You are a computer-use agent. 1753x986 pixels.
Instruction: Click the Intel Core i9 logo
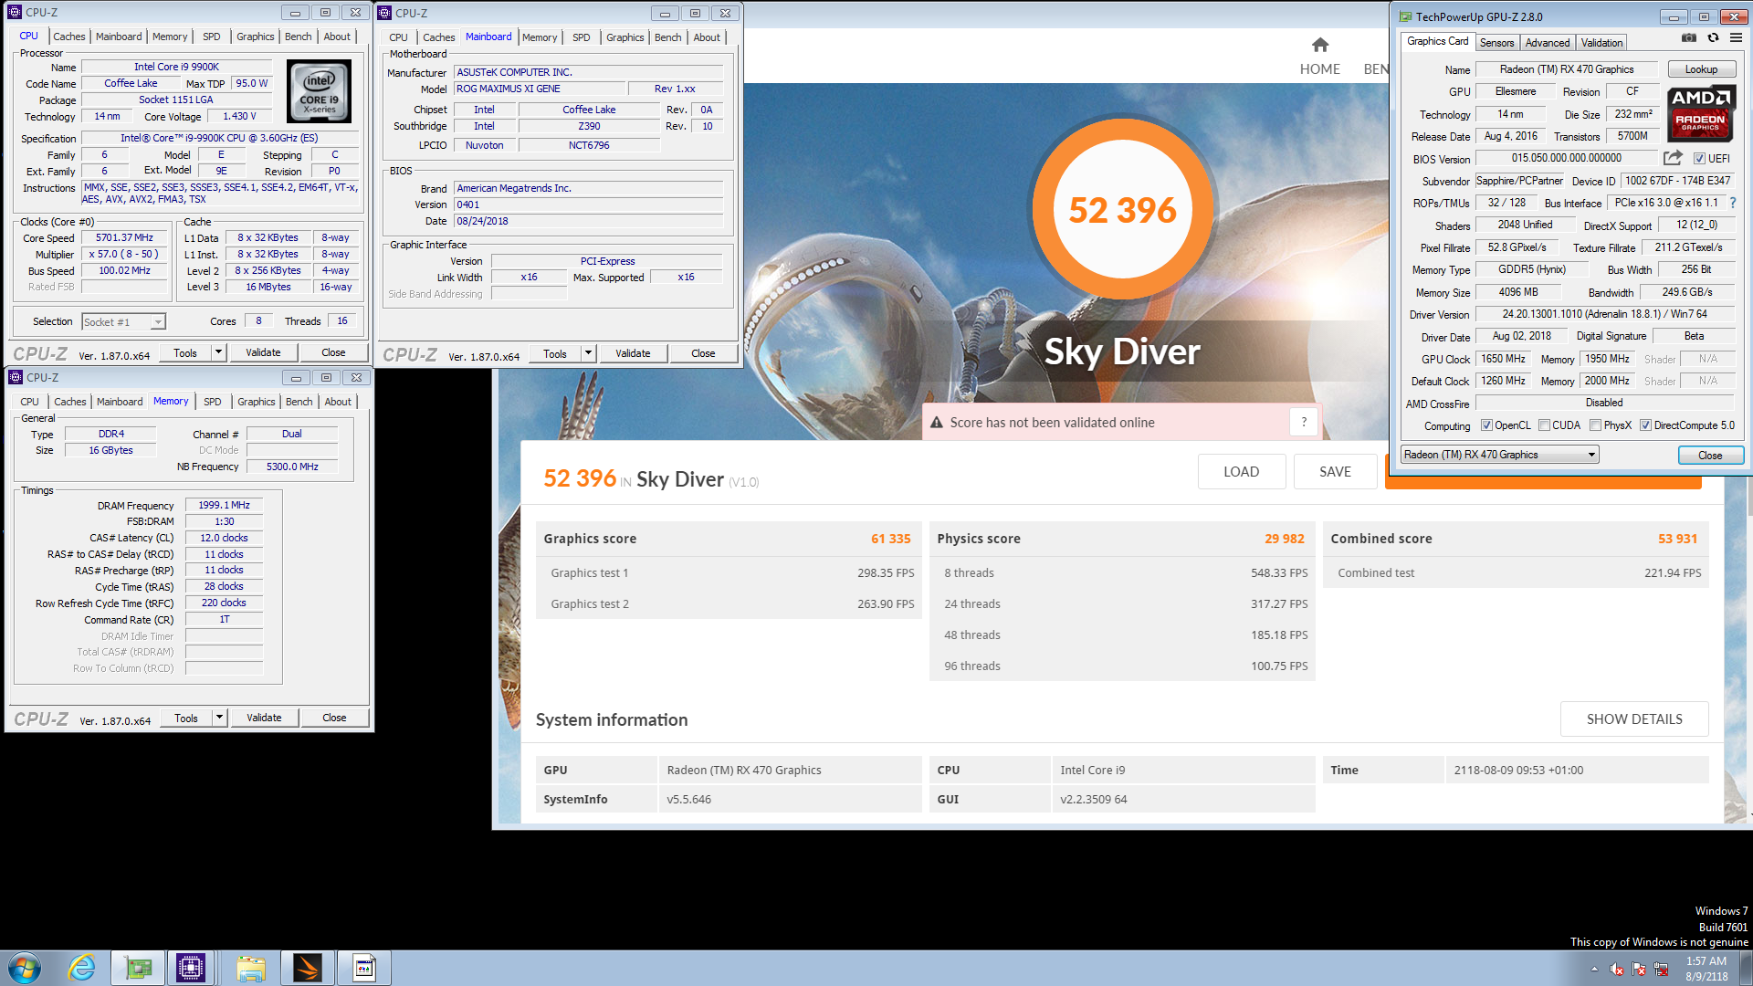[x=319, y=91]
